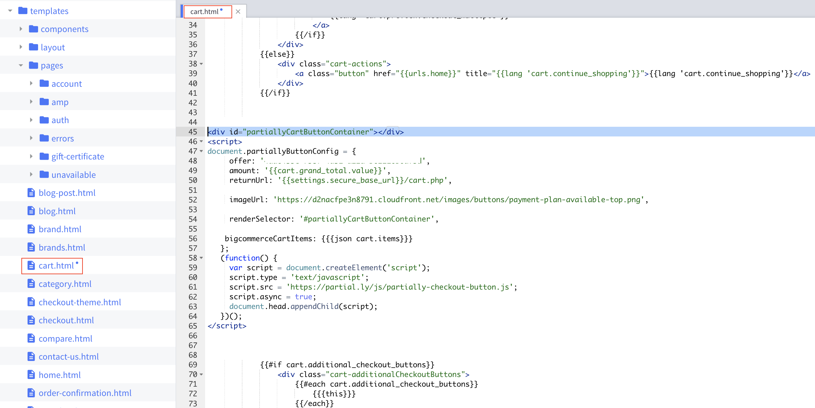Click the category.html file icon
This screenshot has height=408, width=815.
31,284
